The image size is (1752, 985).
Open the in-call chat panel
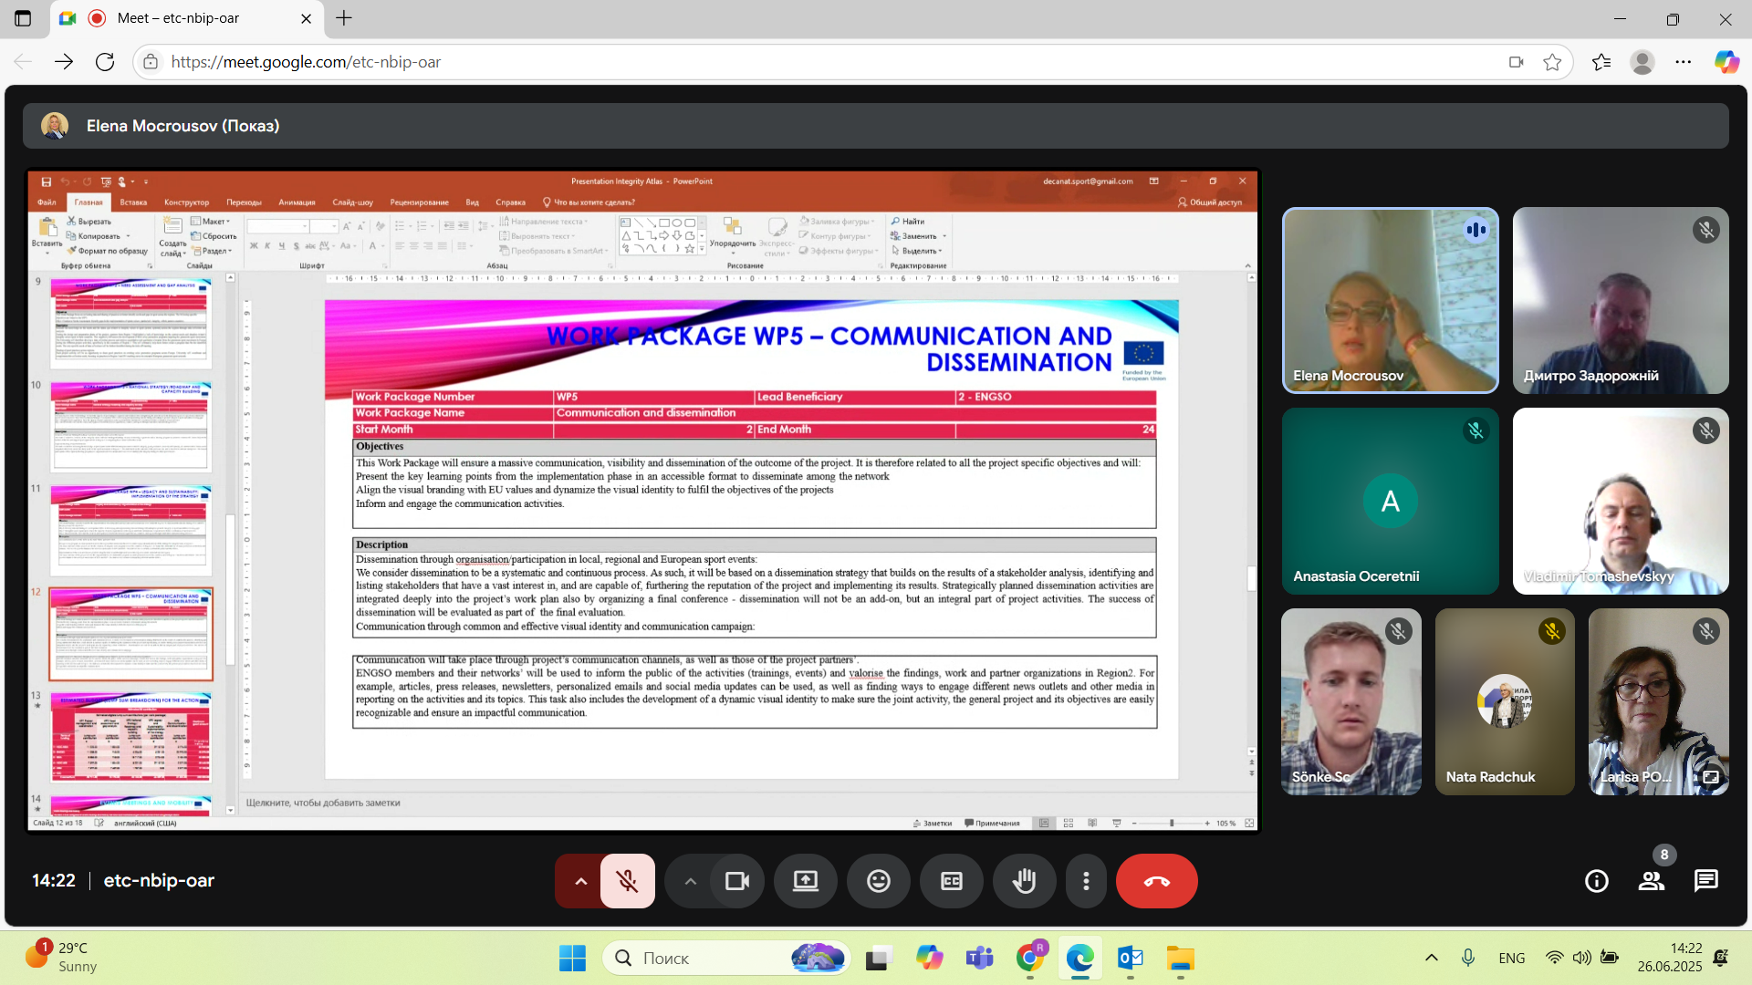click(x=1705, y=881)
